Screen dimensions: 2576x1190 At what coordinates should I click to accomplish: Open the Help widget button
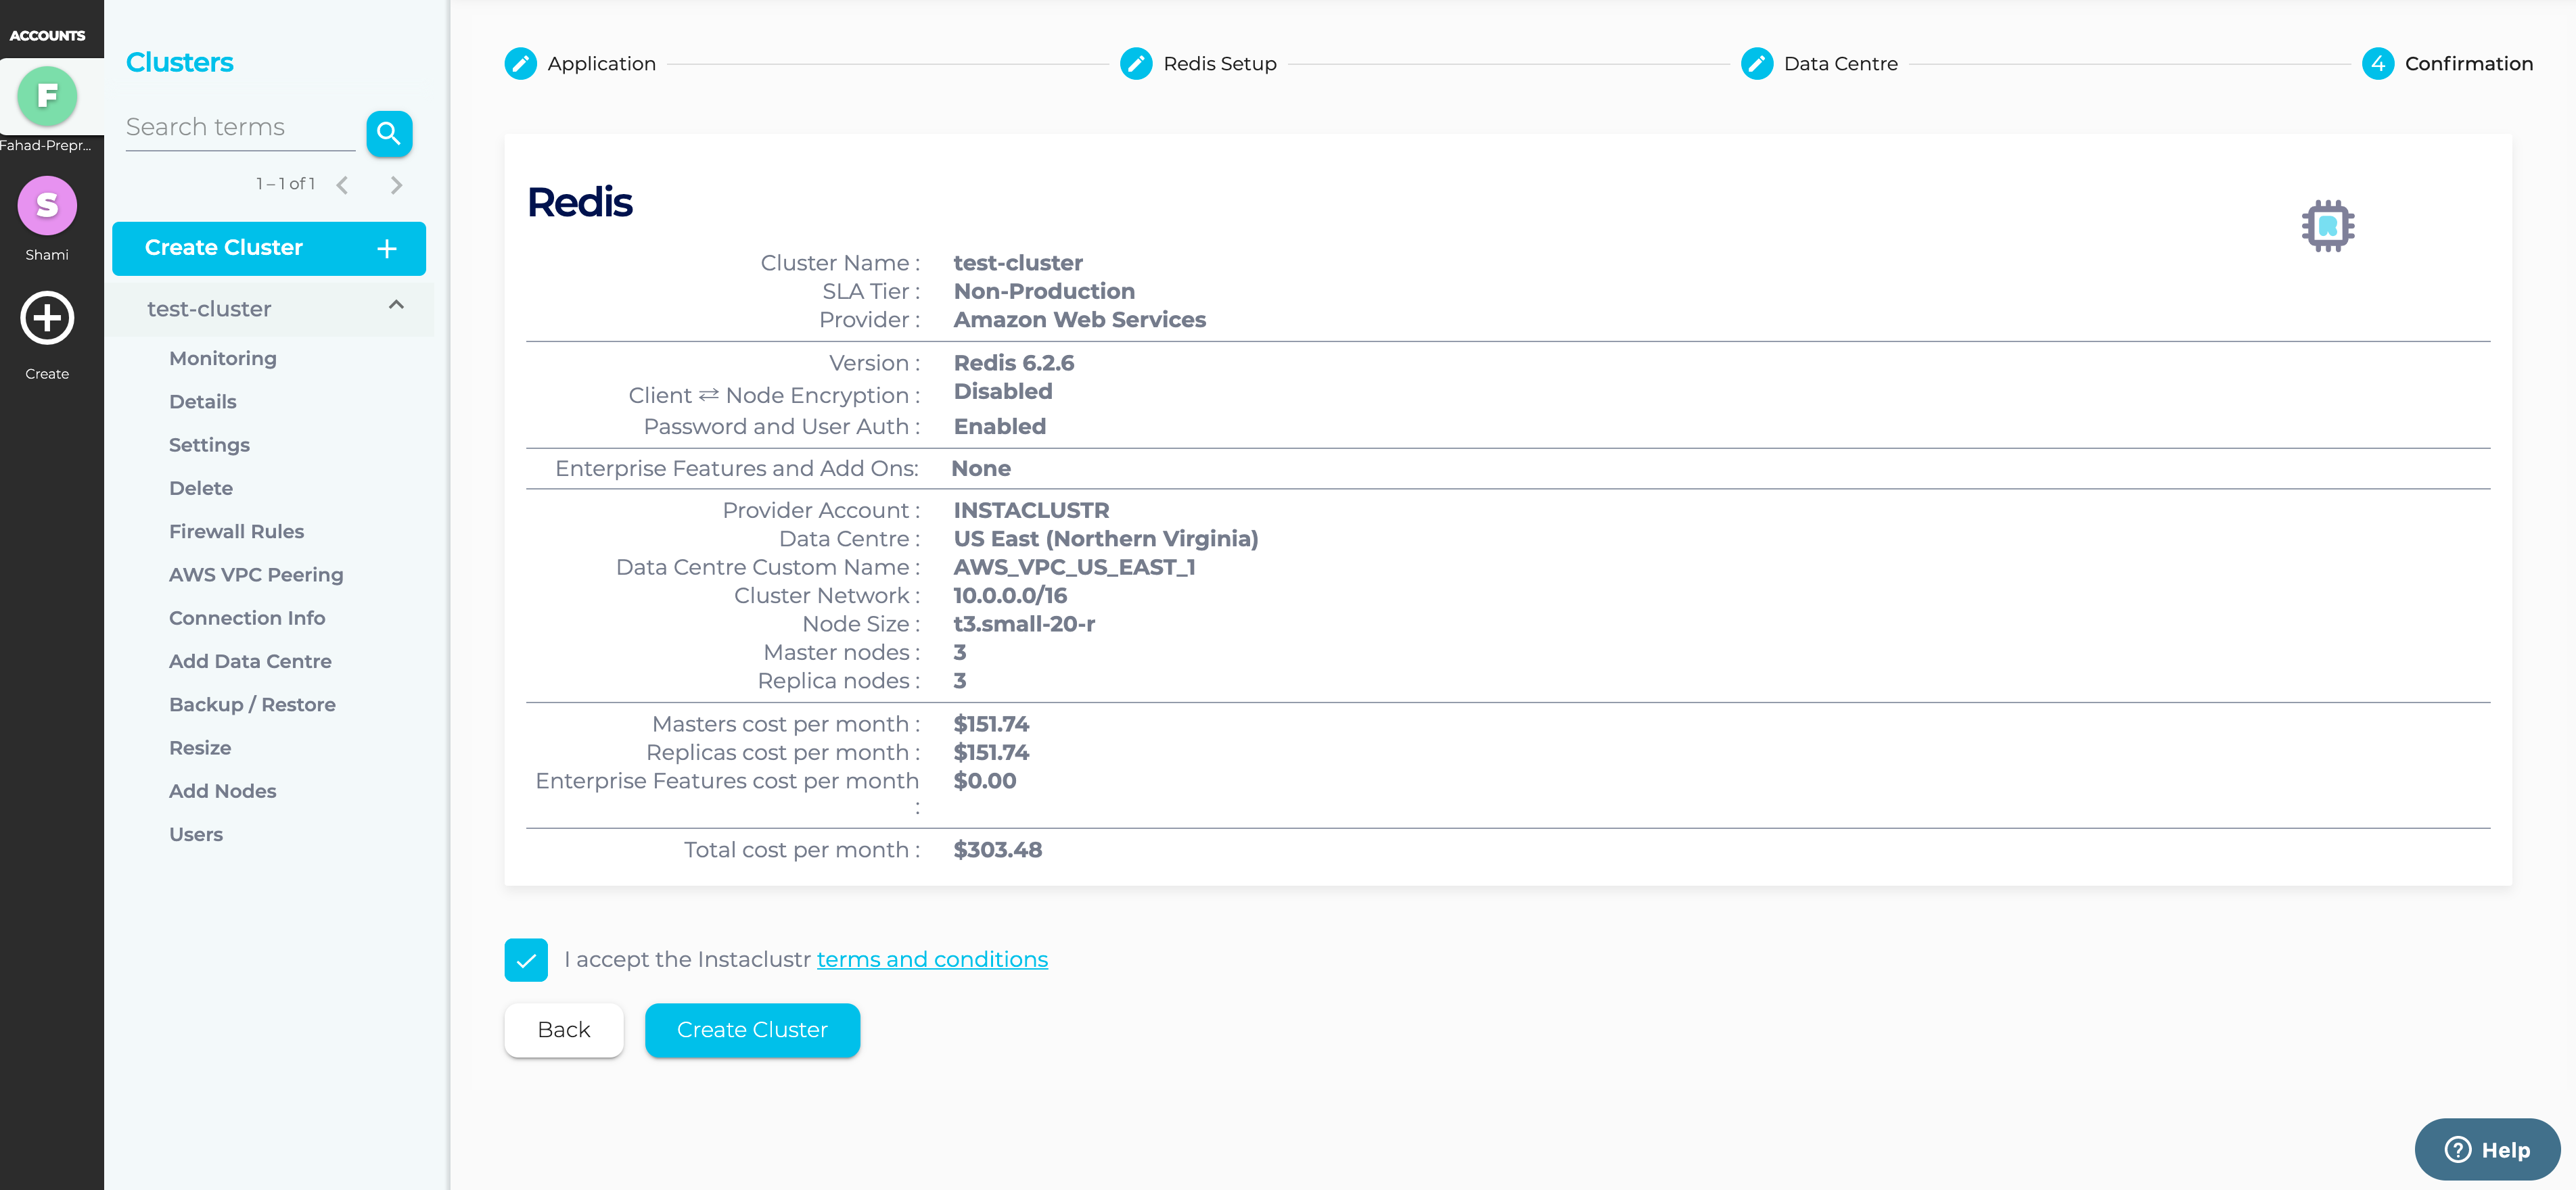tap(2487, 1149)
